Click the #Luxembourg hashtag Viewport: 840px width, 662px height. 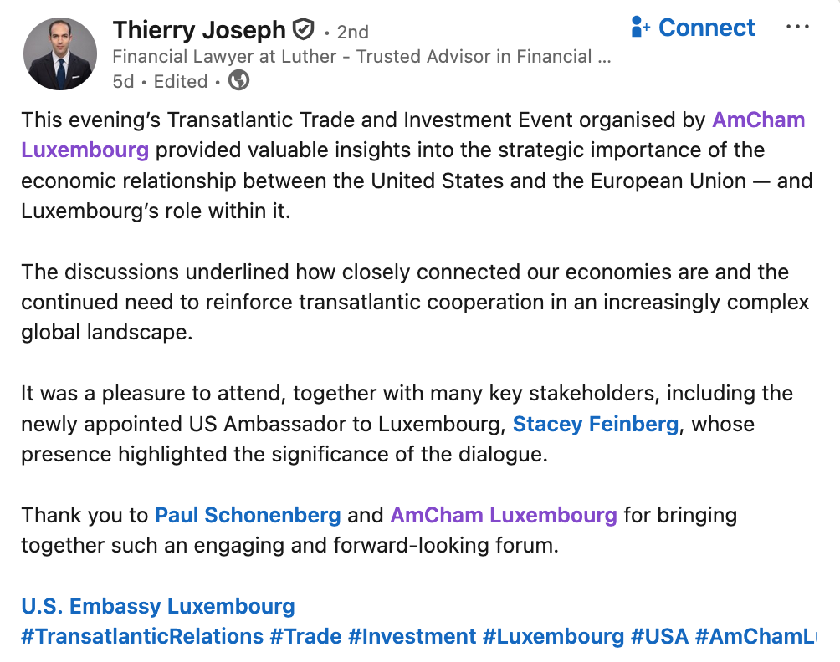pyautogui.click(x=553, y=636)
